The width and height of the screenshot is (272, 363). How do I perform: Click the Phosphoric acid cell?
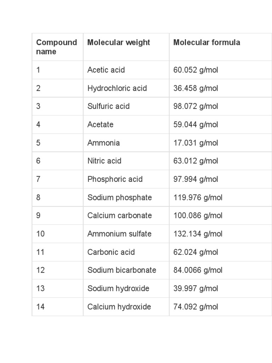(x=115, y=179)
